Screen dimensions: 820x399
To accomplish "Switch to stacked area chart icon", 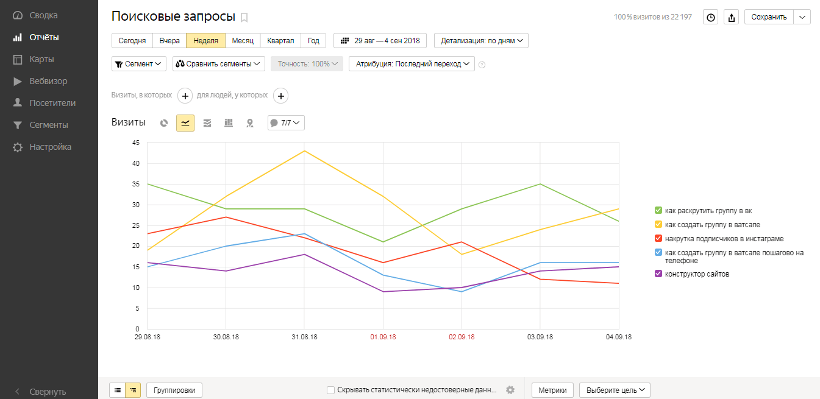I will coord(207,123).
